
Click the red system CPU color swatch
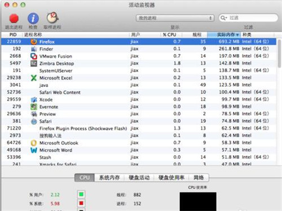click(x=81, y=203)
